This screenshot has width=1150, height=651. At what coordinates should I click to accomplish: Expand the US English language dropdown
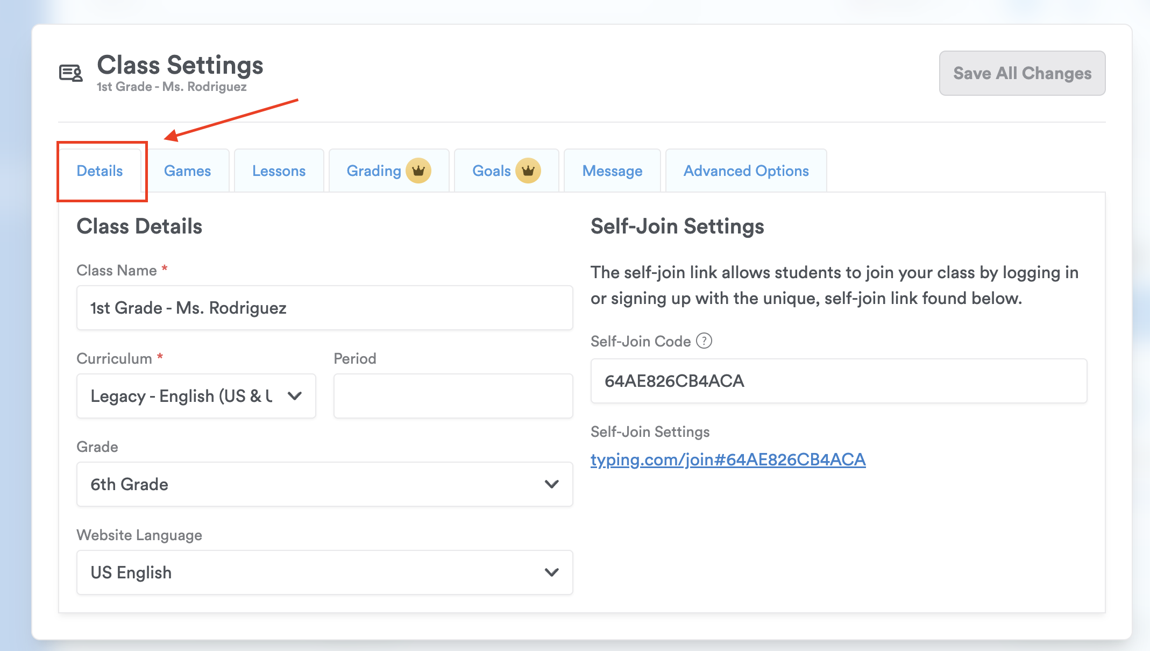click(x=312, y=572)
